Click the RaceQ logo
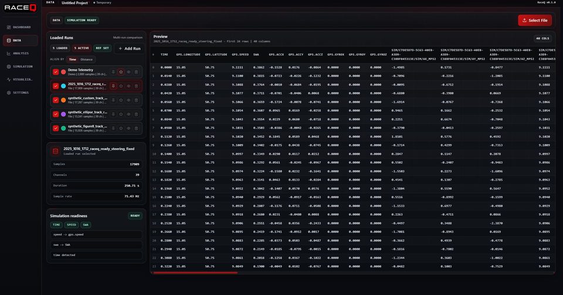The width and height of the screenshot is (563, 295). point(20,8)
